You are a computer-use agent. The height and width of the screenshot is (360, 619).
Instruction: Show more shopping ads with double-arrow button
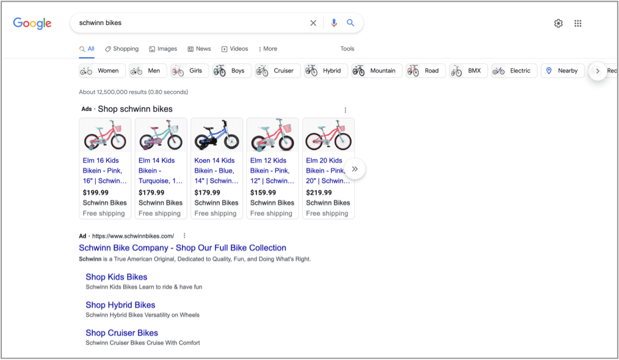(x=355, y=169)
